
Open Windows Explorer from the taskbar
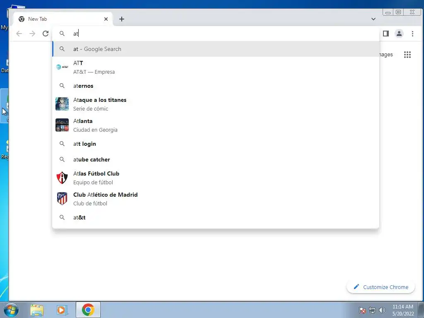37,310
